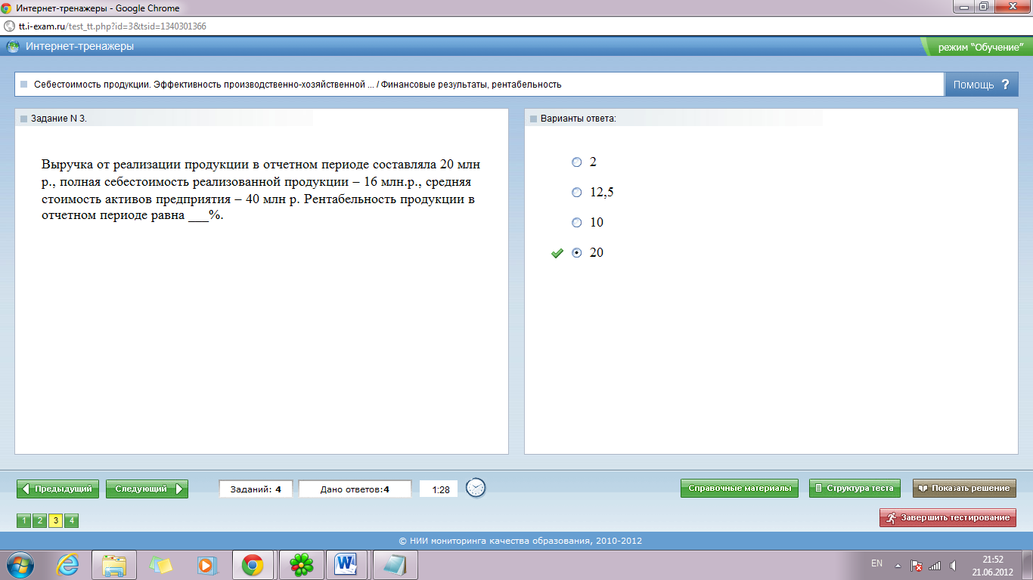Click volume speaker tray icon
1033x580 pixels.
tap(953, 565)
